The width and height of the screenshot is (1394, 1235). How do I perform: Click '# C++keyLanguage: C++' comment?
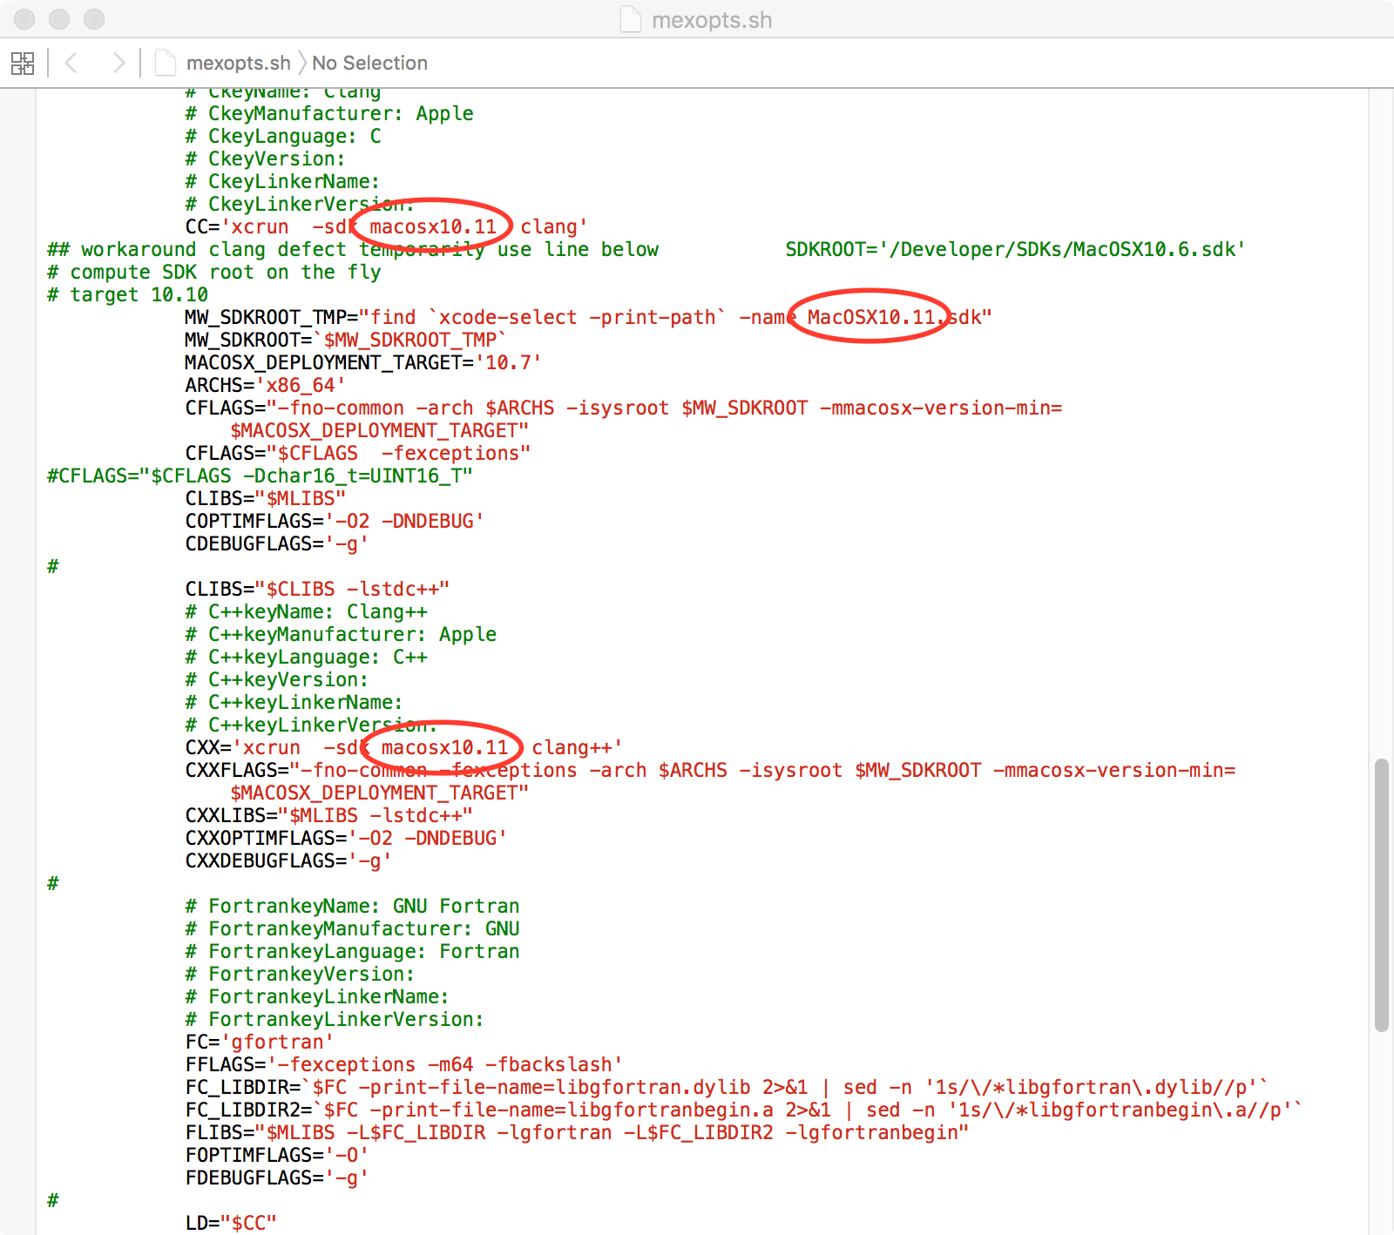pyautogui.click(x=306, y=657)
